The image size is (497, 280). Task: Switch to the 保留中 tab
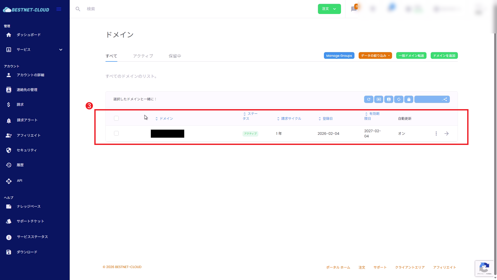tap(175, 56)
